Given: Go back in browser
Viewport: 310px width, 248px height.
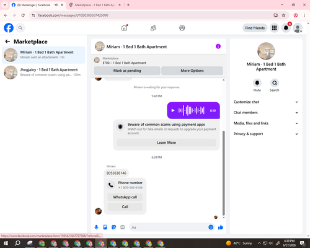Looking at the screenshot, I should 6,15.
